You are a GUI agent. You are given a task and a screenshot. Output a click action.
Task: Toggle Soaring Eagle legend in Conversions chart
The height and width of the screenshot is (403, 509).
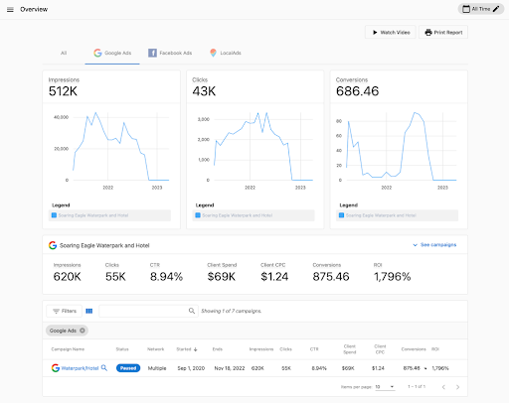click(397, 215)
